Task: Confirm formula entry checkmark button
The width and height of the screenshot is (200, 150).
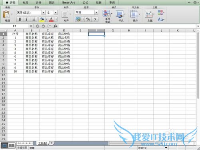Action: [x=43, y=26]
